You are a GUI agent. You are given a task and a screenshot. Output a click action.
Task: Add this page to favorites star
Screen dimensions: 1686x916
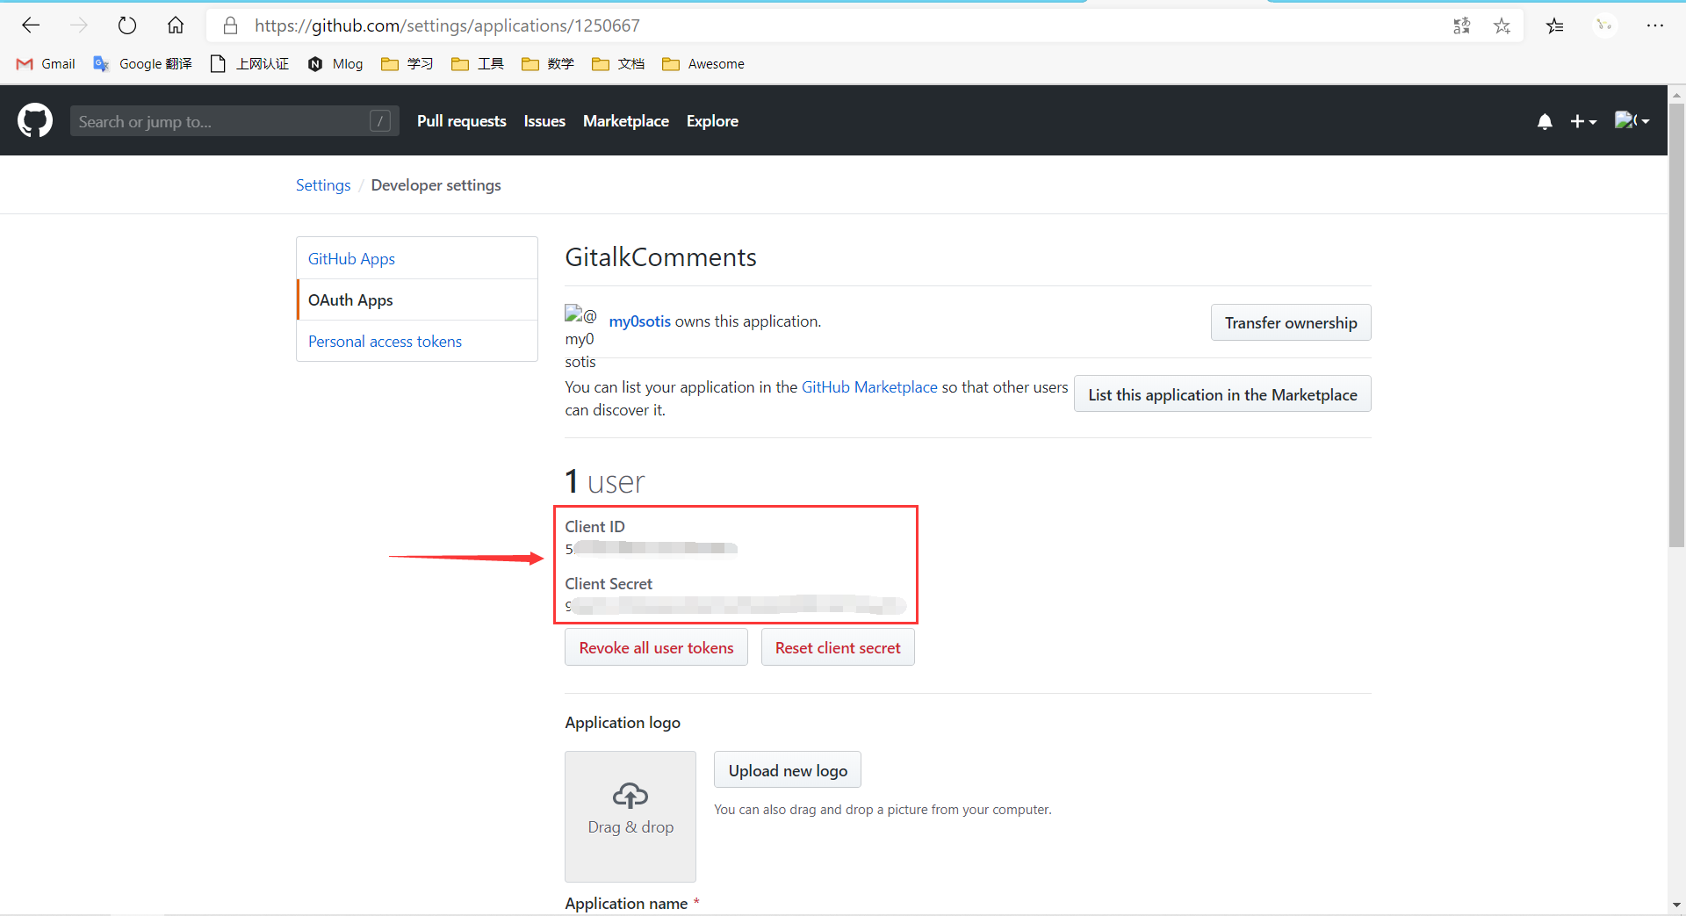point(1502,25)
